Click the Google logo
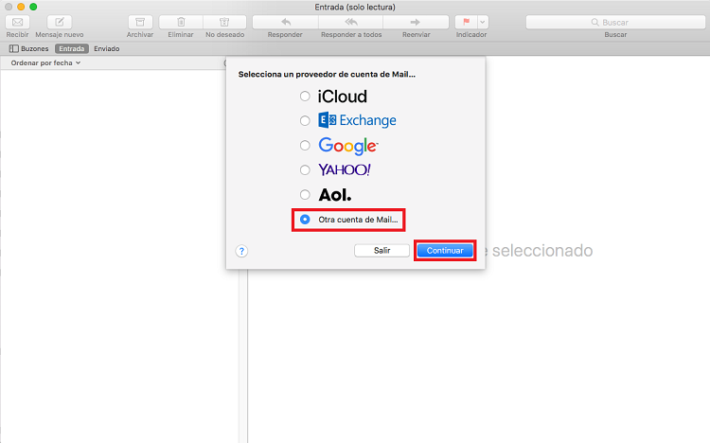The image size is (710, 443). [x=348, y=146]
